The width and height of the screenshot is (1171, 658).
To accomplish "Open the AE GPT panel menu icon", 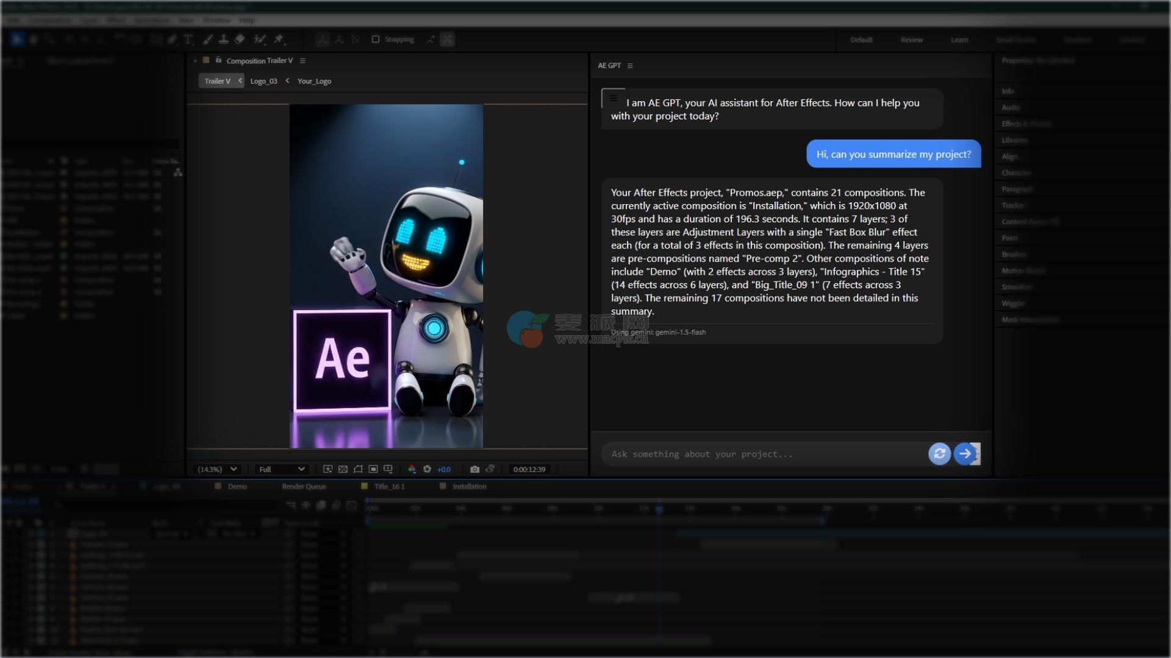I will tap(630, 66).
